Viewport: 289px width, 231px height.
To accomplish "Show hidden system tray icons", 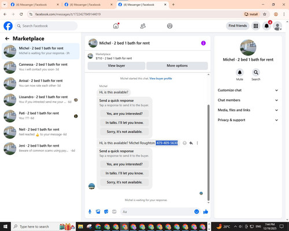I will click(235, 226).
